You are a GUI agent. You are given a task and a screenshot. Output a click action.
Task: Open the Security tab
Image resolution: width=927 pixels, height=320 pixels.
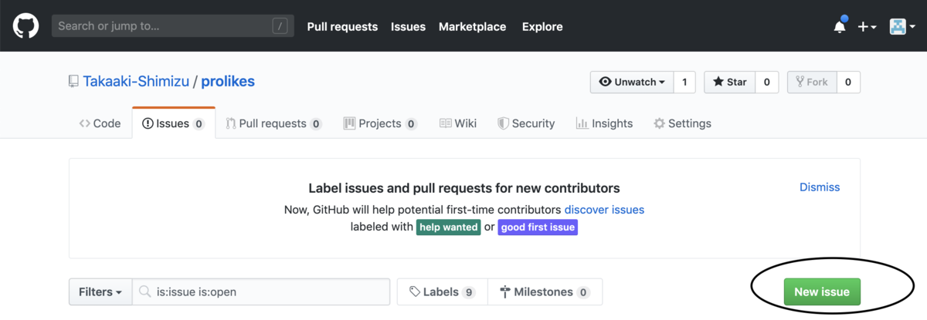526,123
